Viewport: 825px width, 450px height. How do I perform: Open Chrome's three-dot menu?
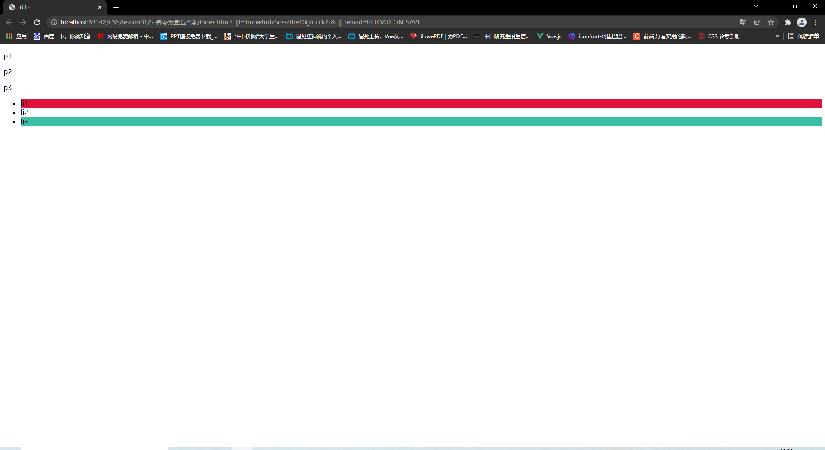816,22
